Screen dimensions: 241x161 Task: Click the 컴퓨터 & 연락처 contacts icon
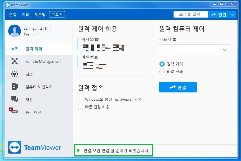(x=15, y=87)
